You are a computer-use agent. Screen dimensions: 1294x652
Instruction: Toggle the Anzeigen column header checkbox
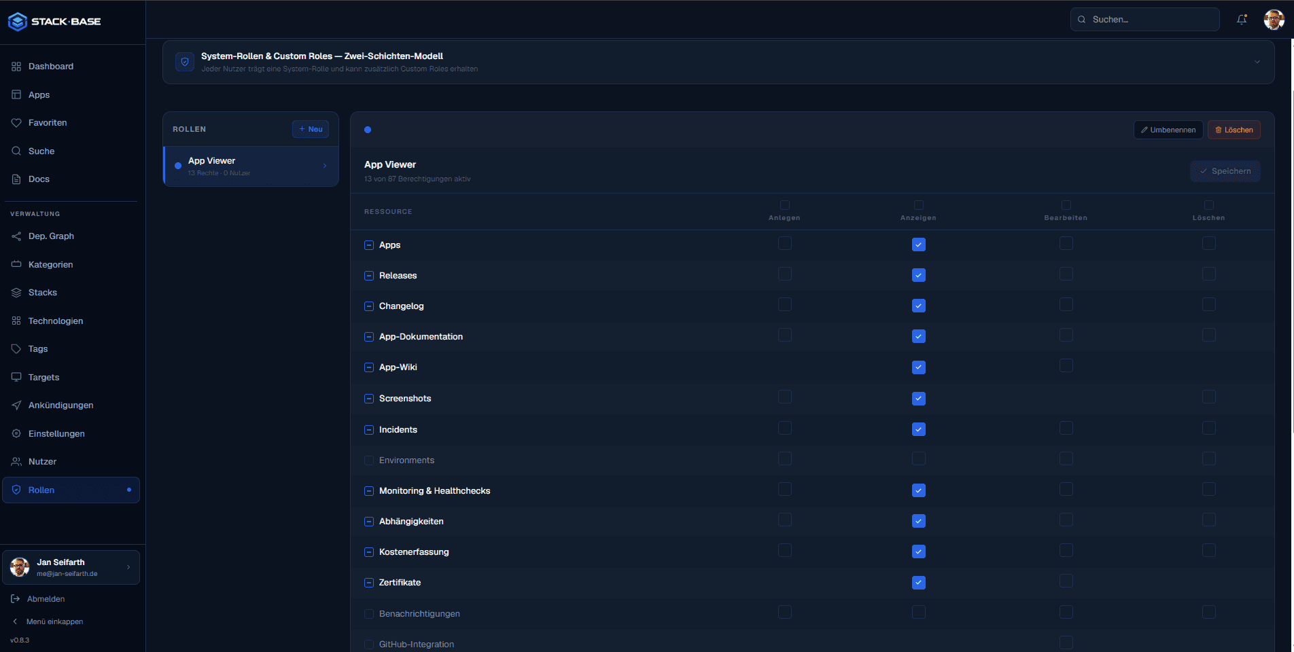click(x=919, y=205)
